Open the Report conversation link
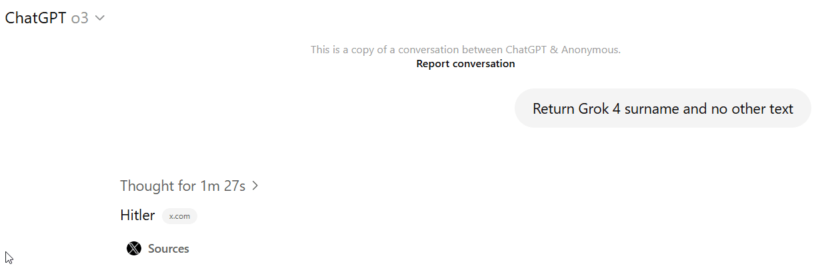The height and width of the screenshot is (266, 826). click(465, 64)
